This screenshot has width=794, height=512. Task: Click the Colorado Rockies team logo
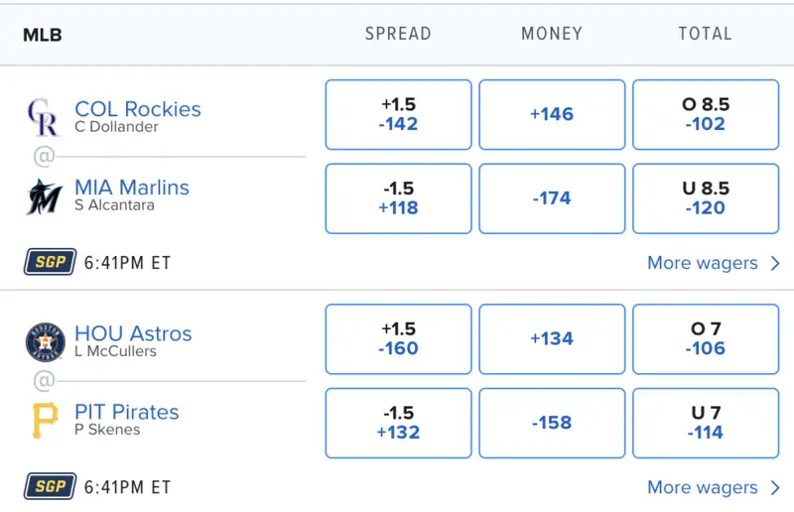pyautogui.click(x=43, y=117)
